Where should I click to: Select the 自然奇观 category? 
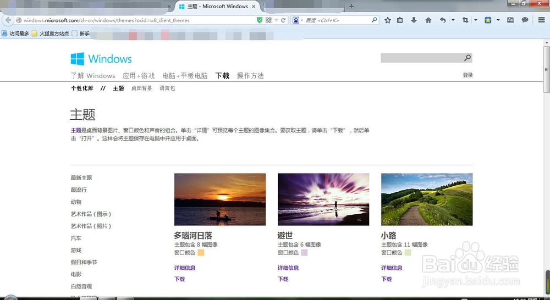point(81,286)
